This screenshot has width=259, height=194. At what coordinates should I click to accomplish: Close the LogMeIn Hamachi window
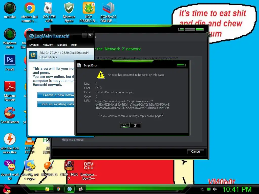pyautogui.click(x=90, y=35)
